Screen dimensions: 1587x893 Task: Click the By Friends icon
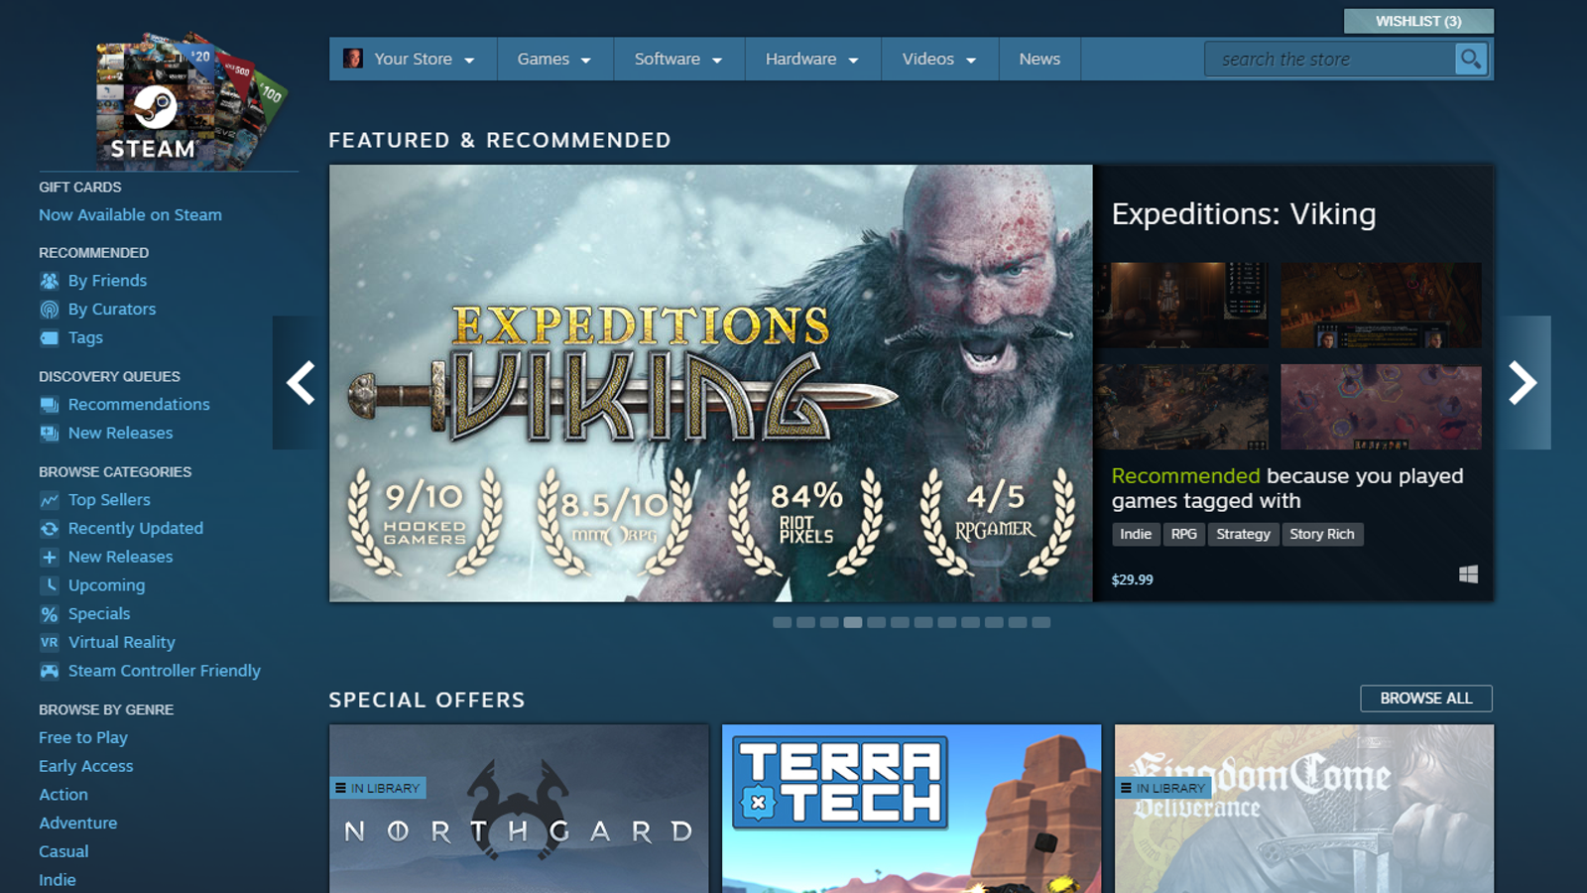tap(49, 281)
